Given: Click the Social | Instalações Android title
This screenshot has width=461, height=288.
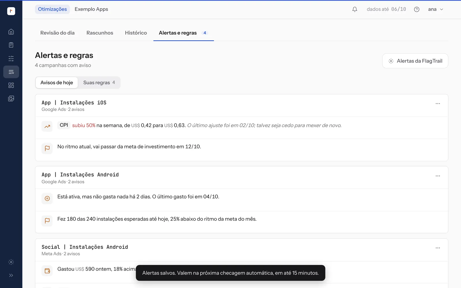Looking at the screenshot, I should pyautogui.click(x=85, y=247).
